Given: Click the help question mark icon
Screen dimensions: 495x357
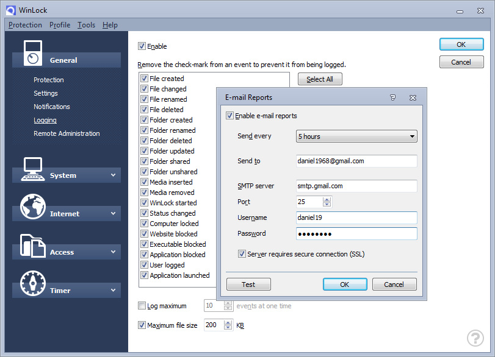Looking at the screenshot, I should click(x=475, y=338).
